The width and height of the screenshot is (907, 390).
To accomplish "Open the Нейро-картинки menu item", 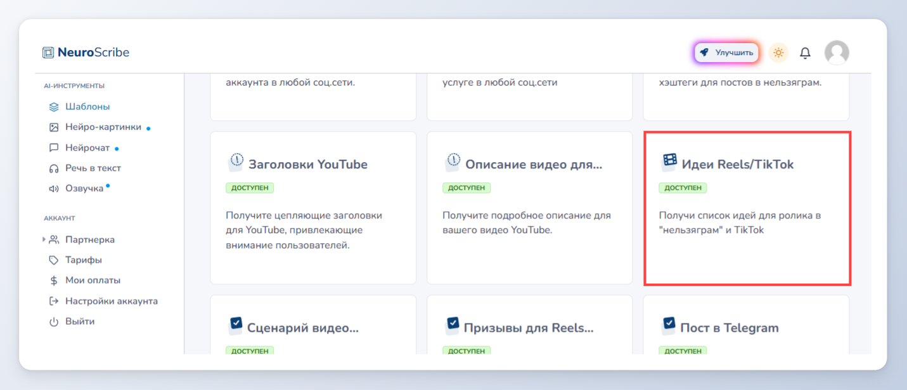I will [103, 127].
